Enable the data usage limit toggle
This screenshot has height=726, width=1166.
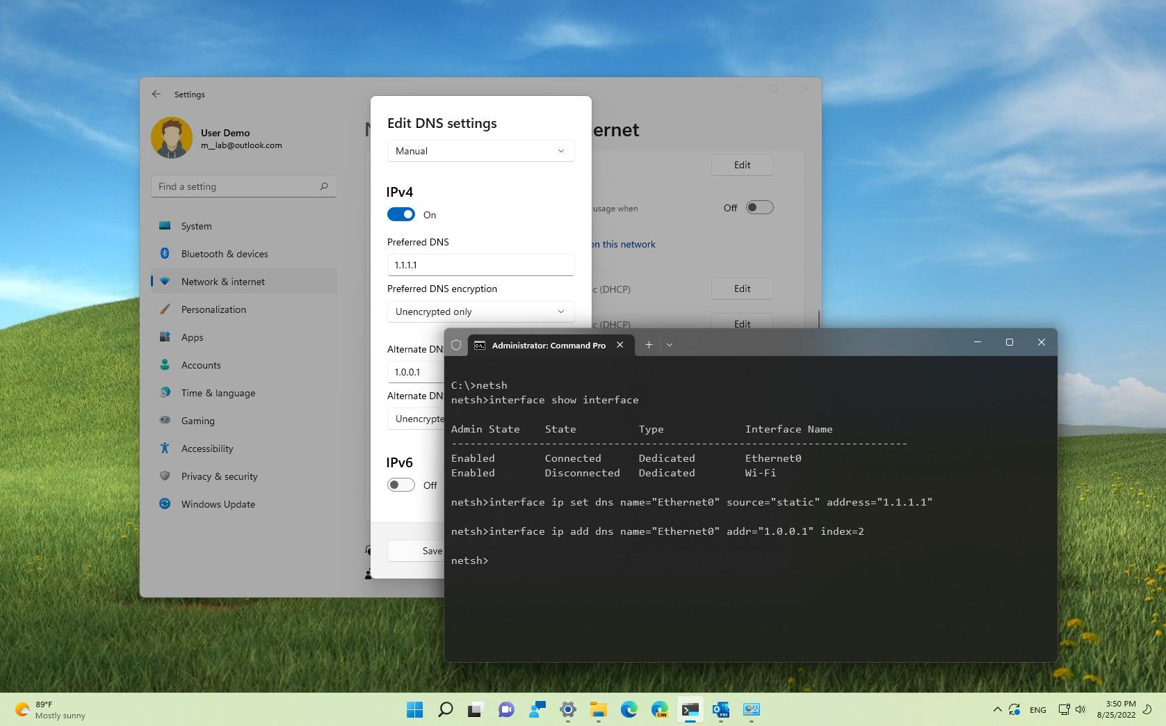[x=759, y=207]
